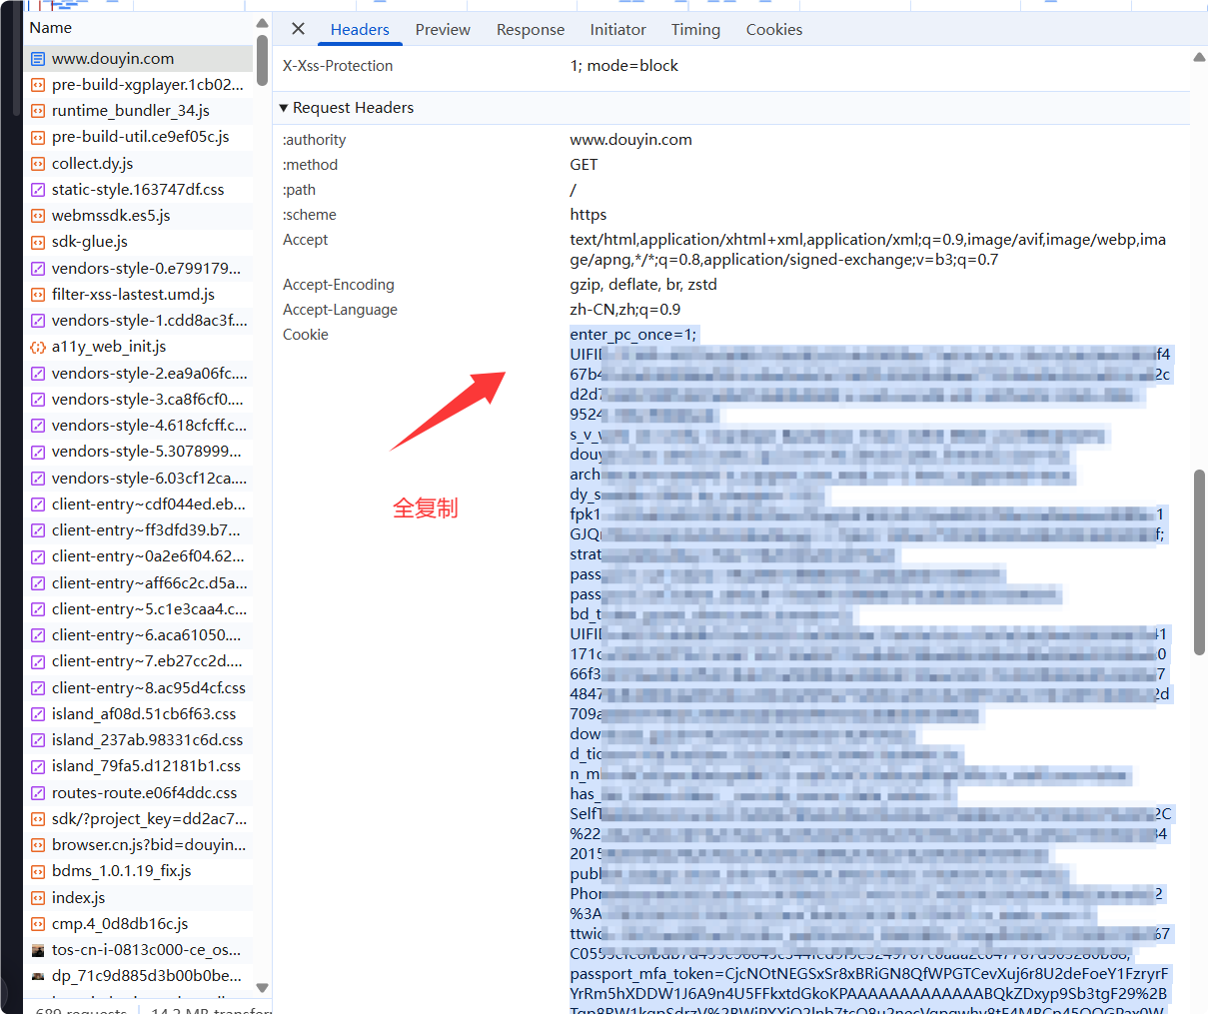Select island_af08d.51cb6f63.css request
This screenshot has width=1208, height=1014.
click(138, 714)
